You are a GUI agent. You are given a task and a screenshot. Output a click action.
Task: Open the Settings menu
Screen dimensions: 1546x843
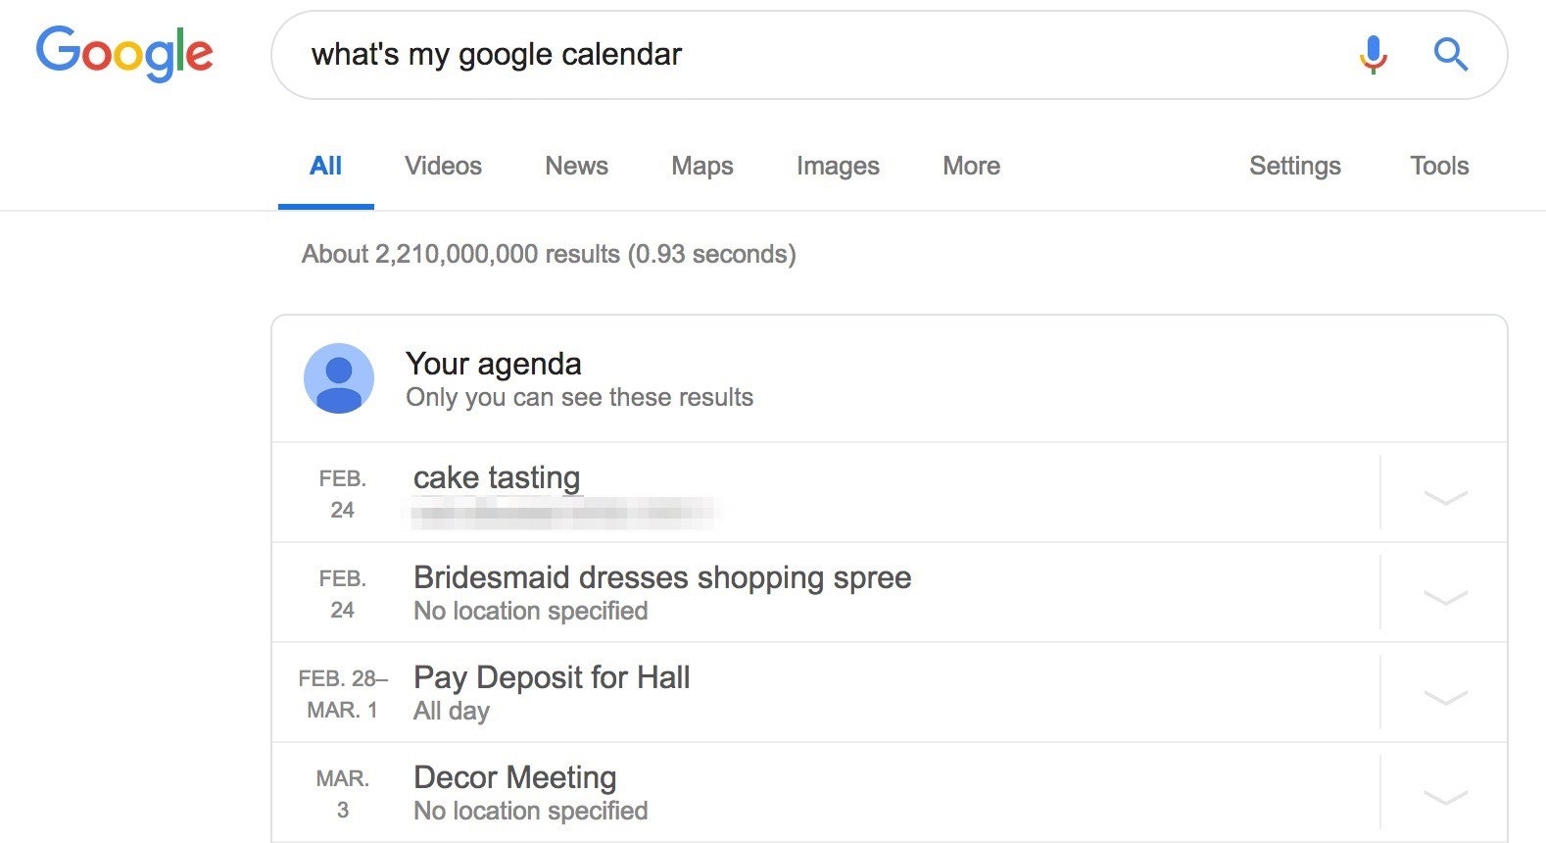(x=1294, y=166)
